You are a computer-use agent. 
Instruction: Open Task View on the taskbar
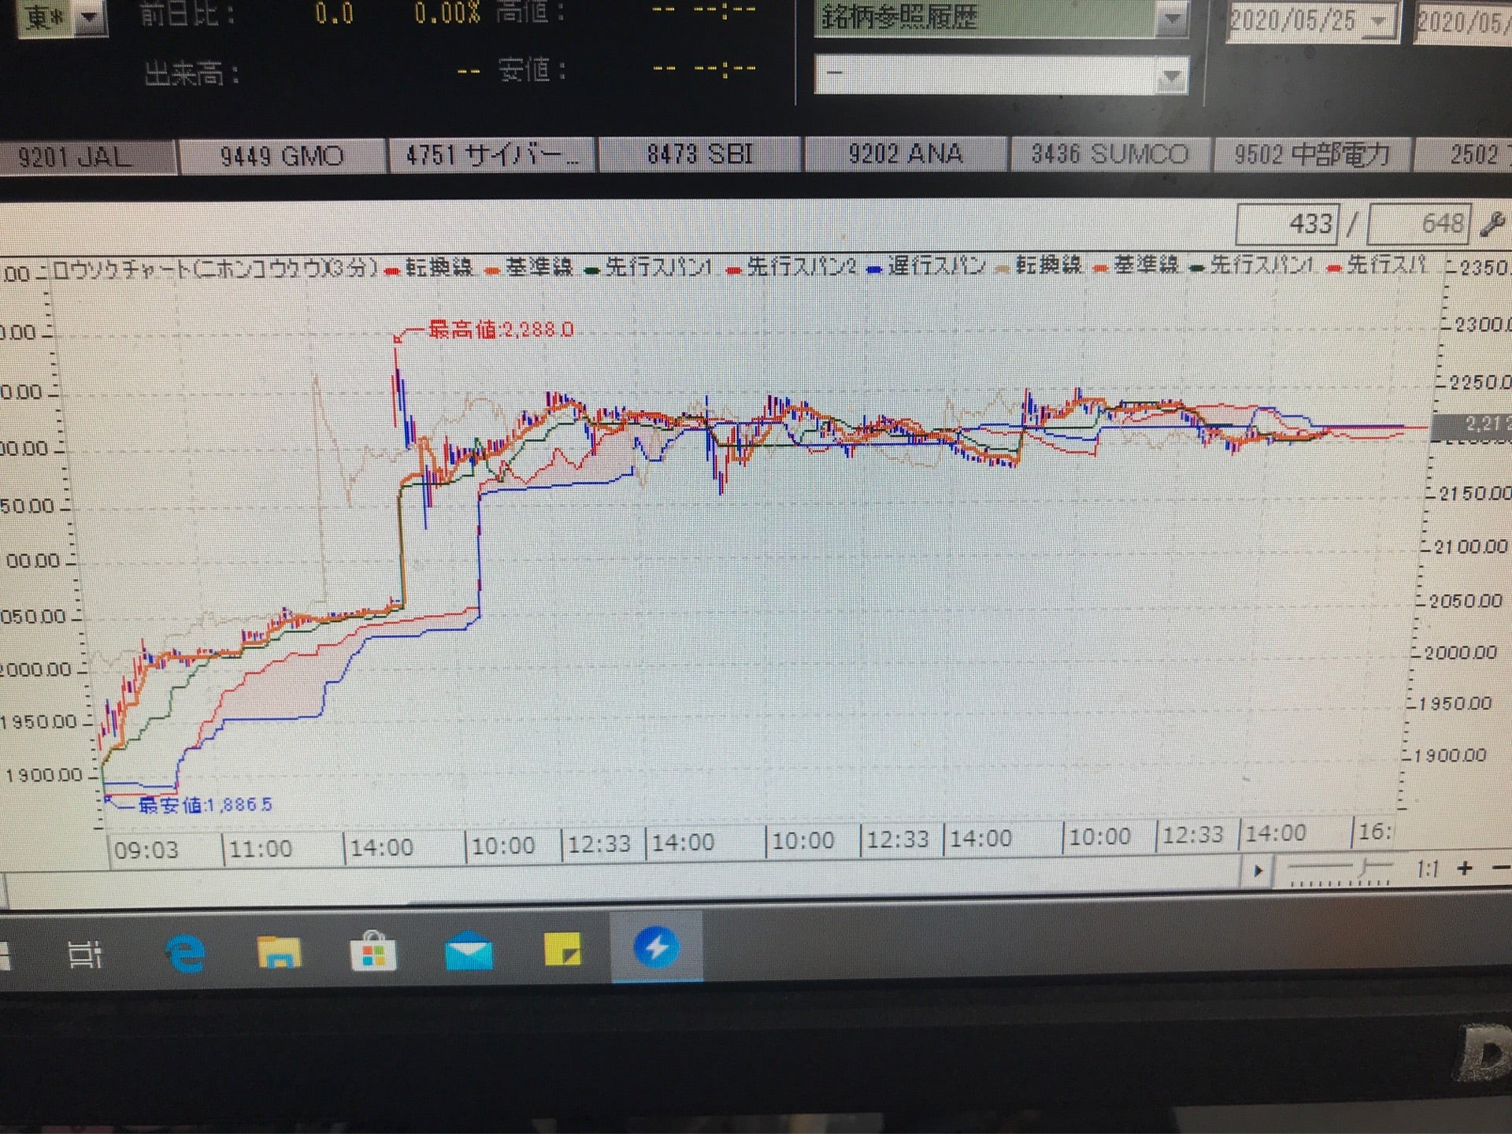pos(85,955)
